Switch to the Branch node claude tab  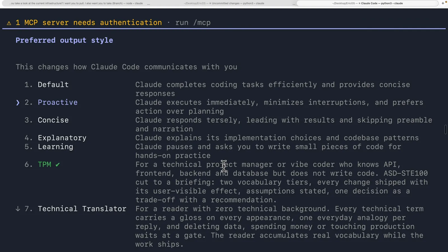(76, 3)
